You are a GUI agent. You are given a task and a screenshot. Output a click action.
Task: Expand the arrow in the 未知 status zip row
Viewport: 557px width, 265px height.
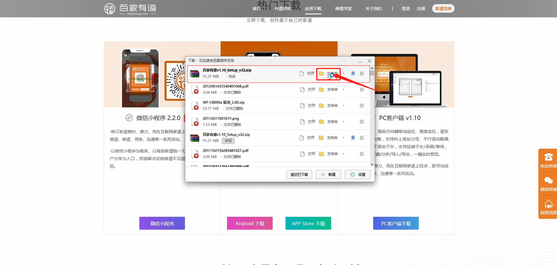343,138
